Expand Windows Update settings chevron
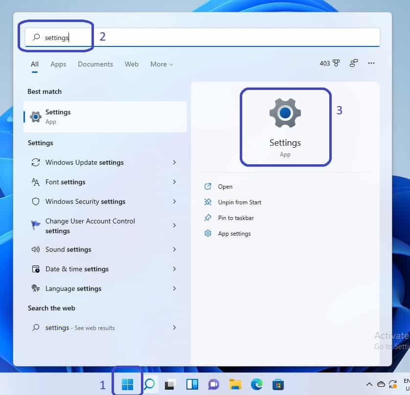The height and width of the screenshot is (395, 410). click(x=174, y=162)
